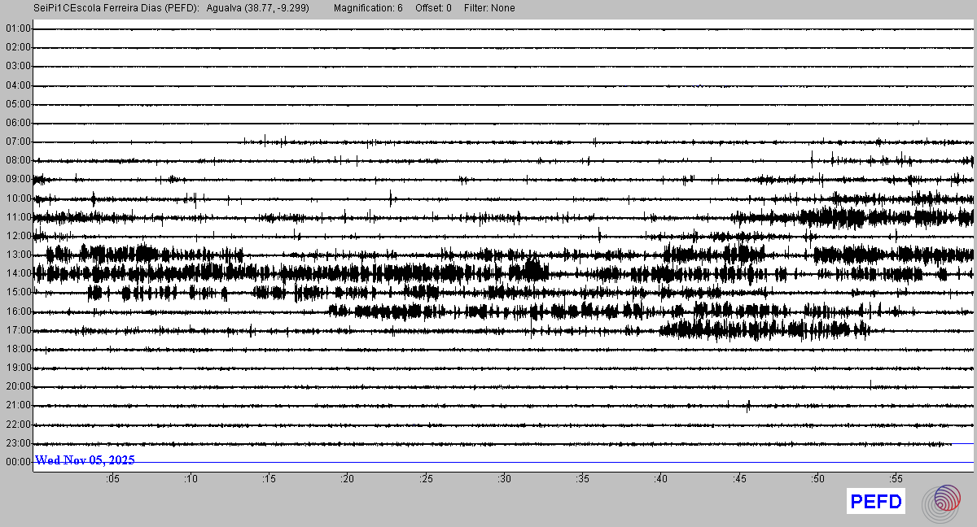This screenshot has height=527, width=977.
Task: Click the blue PEFD logo
Action: 876,502
